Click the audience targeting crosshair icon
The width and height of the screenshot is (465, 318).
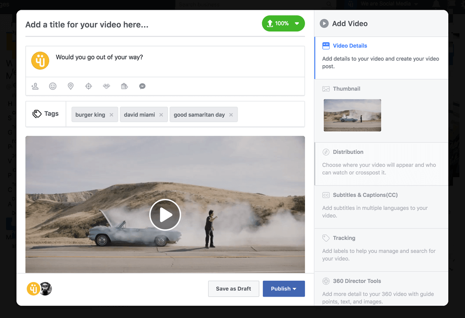pos(88,86)
